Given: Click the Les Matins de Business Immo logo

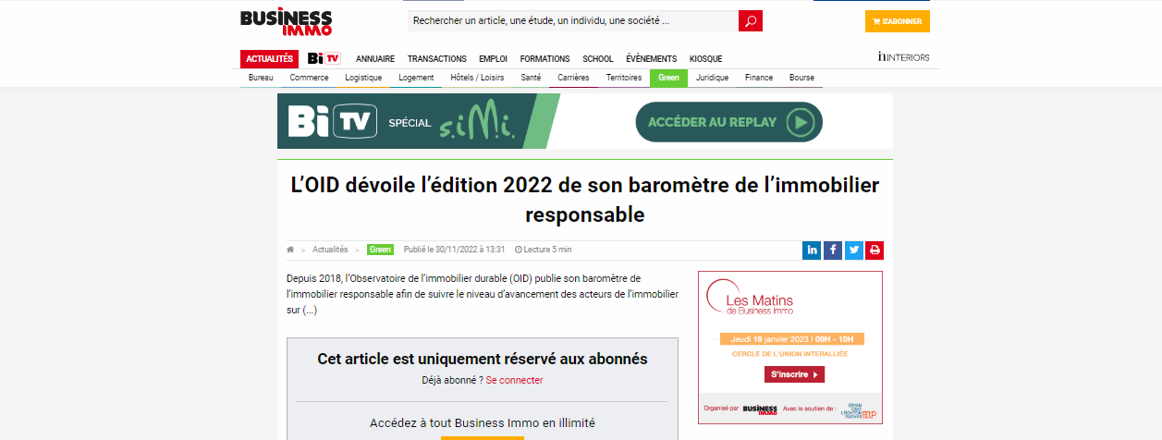Looking at the screenshot, I should pos(750,299).
